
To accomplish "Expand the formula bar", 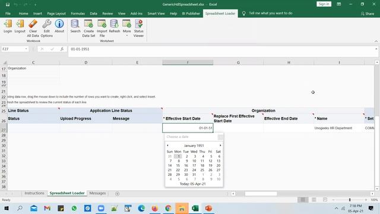I will [376, 49].
